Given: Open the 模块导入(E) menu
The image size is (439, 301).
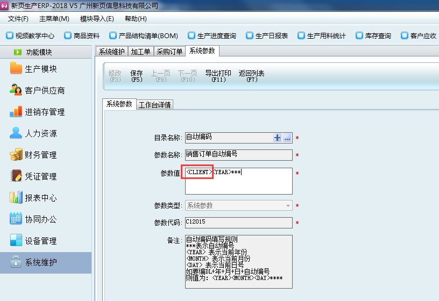Looking at the screenshot, I should point(97,19).
